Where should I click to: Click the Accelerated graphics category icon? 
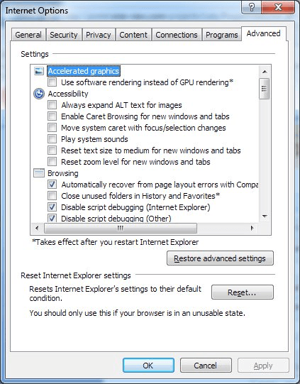pos(39,71)
